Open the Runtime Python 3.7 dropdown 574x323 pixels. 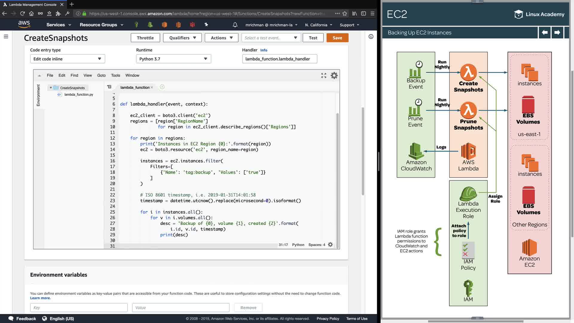click(173, 59)
